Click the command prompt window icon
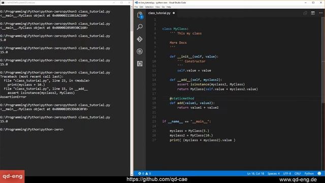The image size is (325, 183). coord(3,3)
